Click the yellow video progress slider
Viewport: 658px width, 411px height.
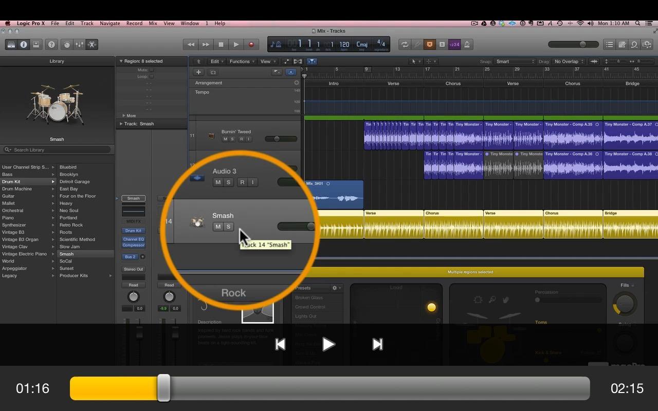tap(163, 388)
